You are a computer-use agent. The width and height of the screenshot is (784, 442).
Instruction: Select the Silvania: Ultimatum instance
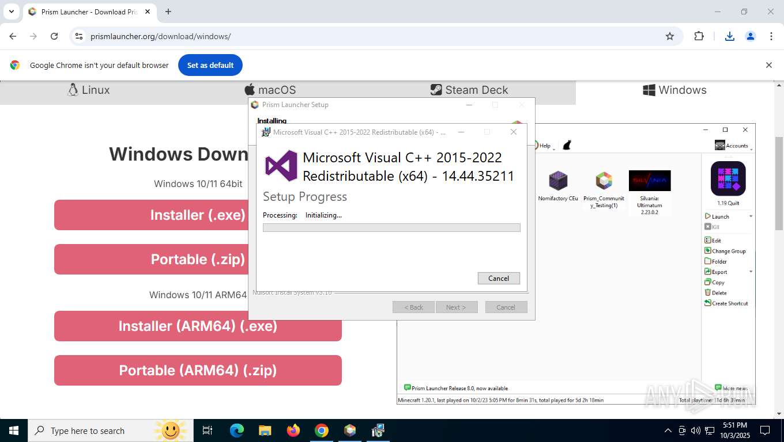(650, 181)
